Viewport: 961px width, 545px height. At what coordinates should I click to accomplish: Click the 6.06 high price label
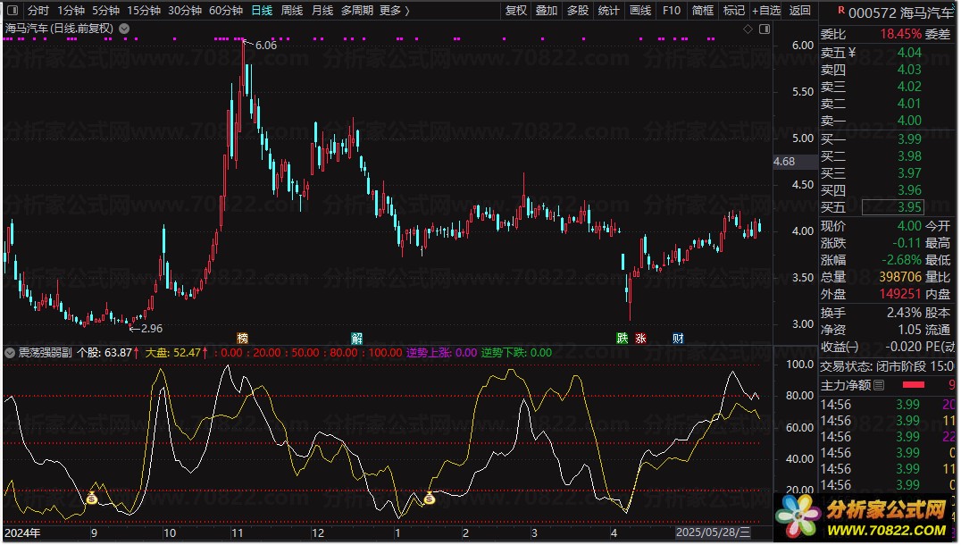point(266,45)
